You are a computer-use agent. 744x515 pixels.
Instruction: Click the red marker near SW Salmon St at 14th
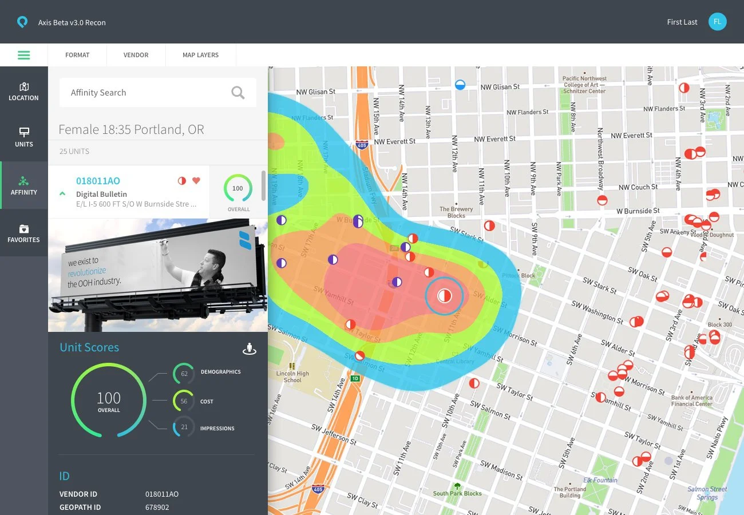tap(359, 355)
